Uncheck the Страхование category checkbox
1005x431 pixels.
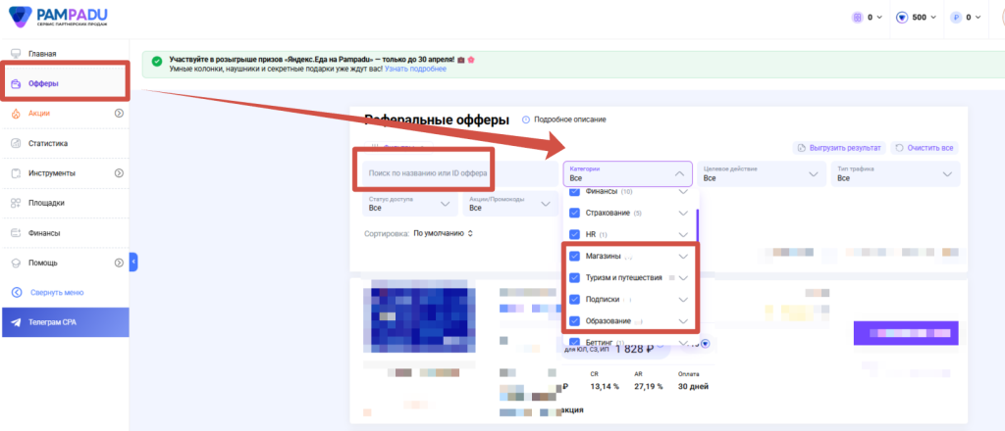coord(574,213)
